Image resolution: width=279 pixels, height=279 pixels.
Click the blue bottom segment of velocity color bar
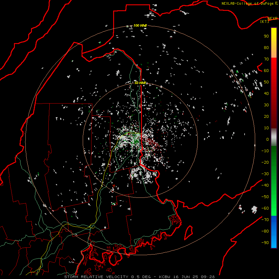click(274, 232)
